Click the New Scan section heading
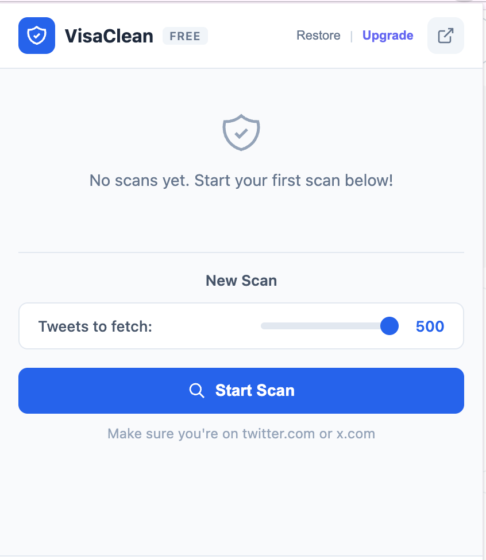This screenshot has width=486, height=560. [241, 281]
